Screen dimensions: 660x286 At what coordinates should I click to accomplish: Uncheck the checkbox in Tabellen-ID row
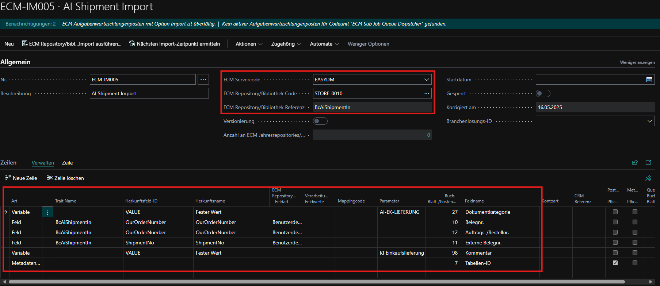point(615,263)
